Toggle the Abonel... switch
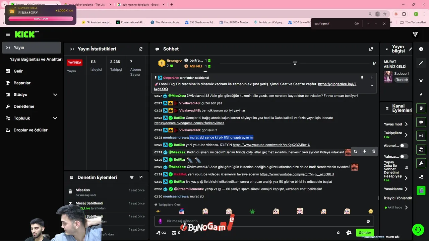Viewport: 429px width, 241px height. pyautogui.click(x=404, y=146)
